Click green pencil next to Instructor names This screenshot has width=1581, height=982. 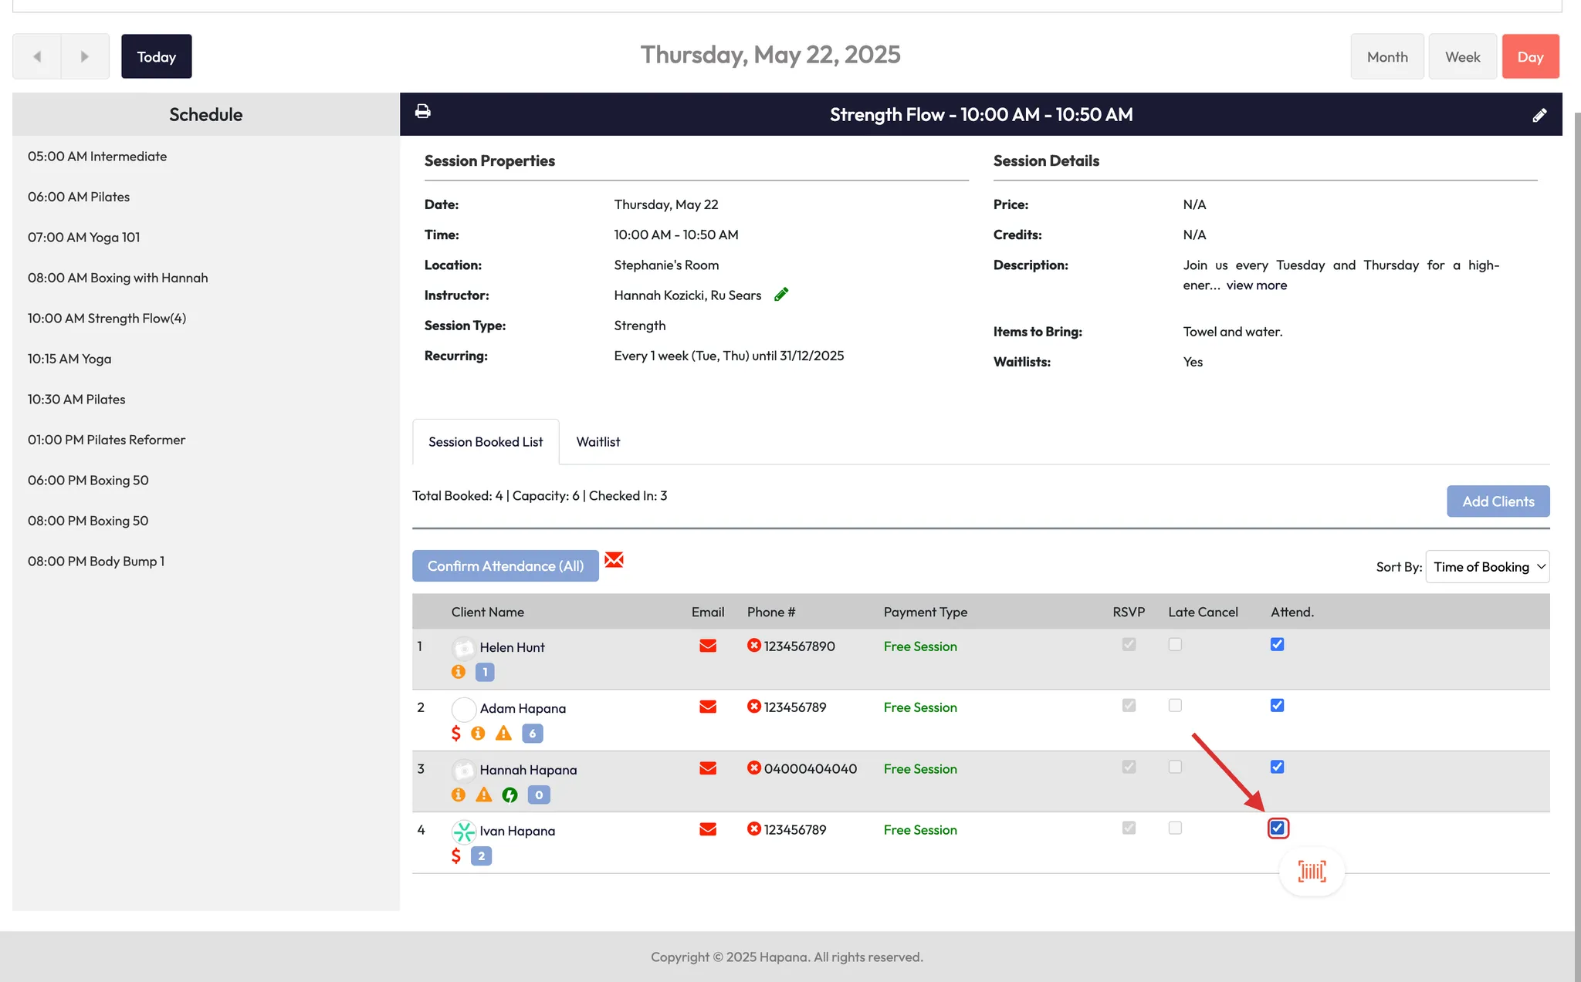click(x=781, y=295)
